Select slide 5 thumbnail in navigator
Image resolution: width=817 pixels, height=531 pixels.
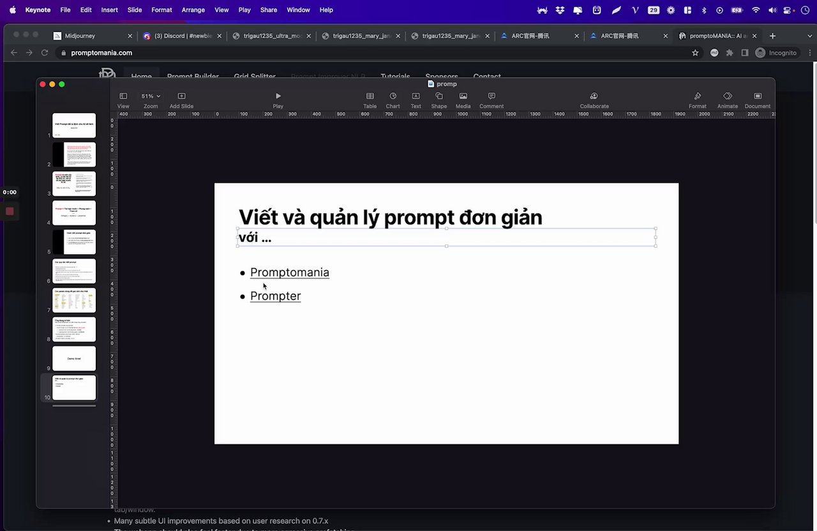coord(74,242)
